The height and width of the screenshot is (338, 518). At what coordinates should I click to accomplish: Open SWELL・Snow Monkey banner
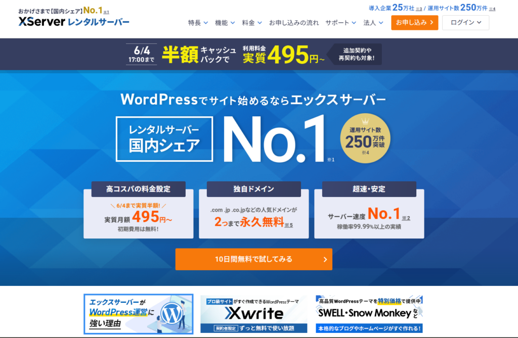pos(369,314)
